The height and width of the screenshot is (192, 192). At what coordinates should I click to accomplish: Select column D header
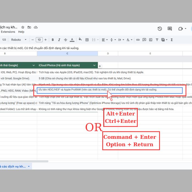point(108,53)
